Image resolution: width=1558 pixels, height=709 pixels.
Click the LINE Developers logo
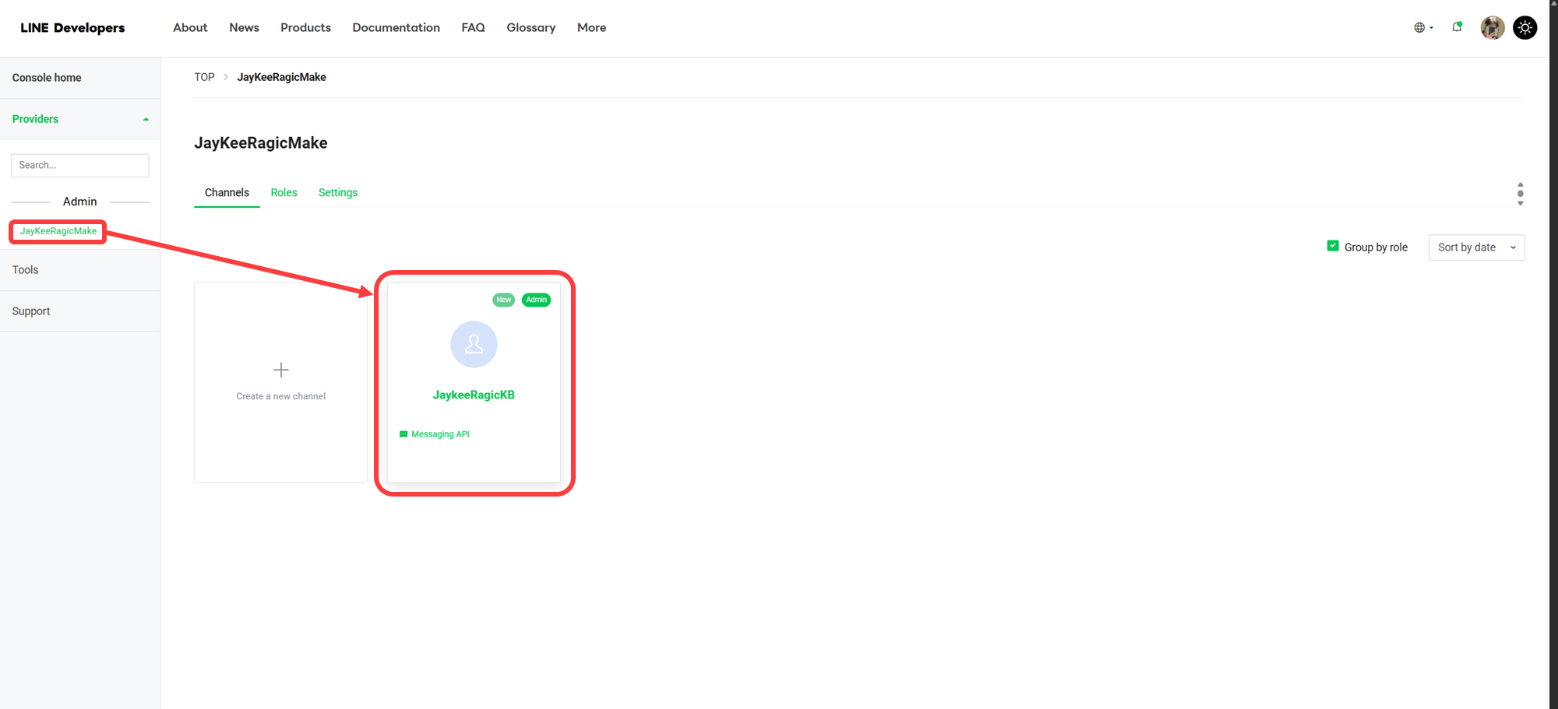pos(72,27)
